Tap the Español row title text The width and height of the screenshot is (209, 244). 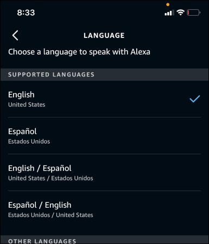coord(22,131)
